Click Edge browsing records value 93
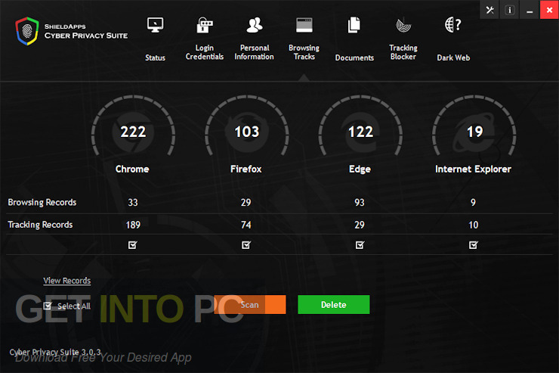This screenshot has width=559, height=373. pos(360,202)
